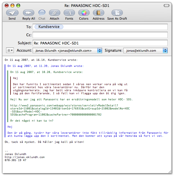This screenshot has height=176, width=174.
Task: Attach a file using paperclip icon
Action: pos(54,13)
